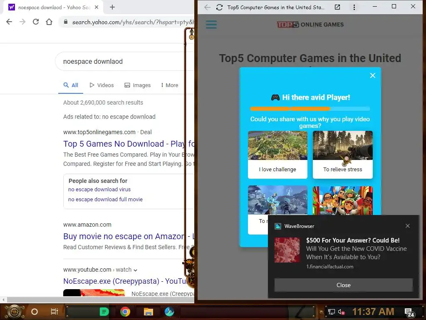Open a new tab with plus button

pyautogui.click(x=112, y=7)
